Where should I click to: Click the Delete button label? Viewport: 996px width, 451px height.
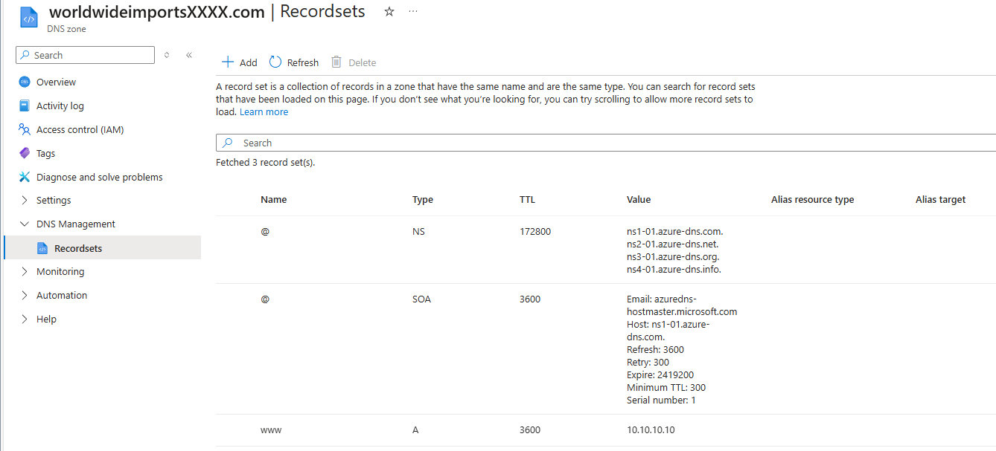tap(363, 63)
